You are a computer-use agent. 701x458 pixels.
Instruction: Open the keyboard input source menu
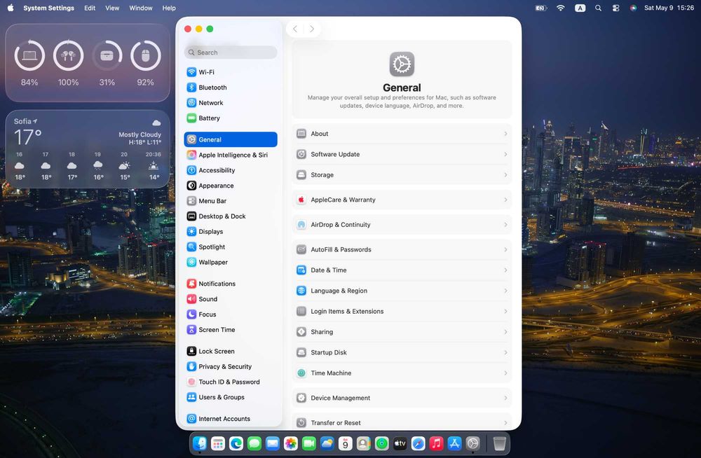[580, 8]
